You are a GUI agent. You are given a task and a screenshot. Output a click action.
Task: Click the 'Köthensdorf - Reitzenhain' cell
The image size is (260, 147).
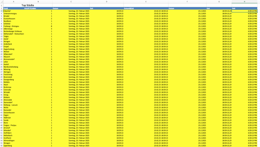click(13, 34)
